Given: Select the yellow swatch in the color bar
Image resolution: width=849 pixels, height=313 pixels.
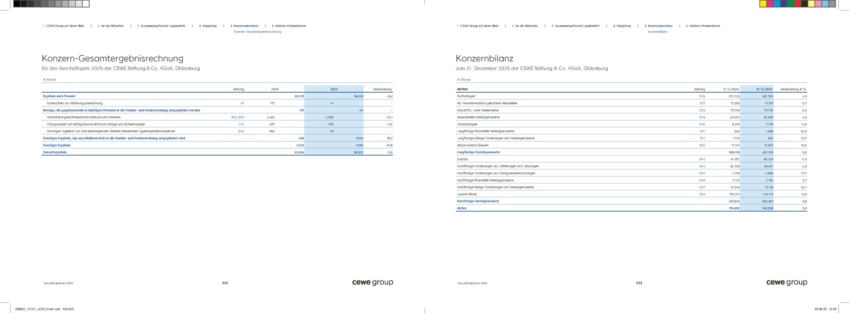Looking at the screenshot, I should click(763, 4).
